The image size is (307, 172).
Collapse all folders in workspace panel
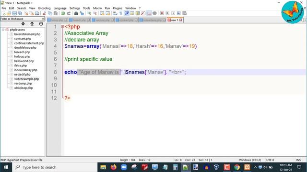point(32,24)
